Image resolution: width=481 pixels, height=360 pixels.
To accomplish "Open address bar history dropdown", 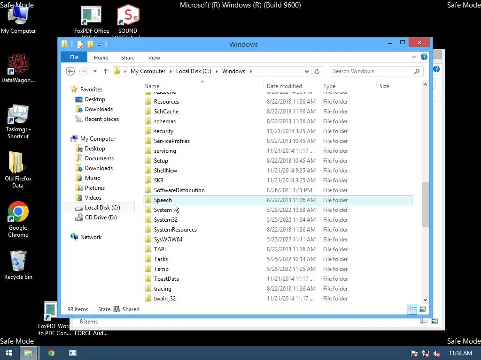I will tap(307, 71).
